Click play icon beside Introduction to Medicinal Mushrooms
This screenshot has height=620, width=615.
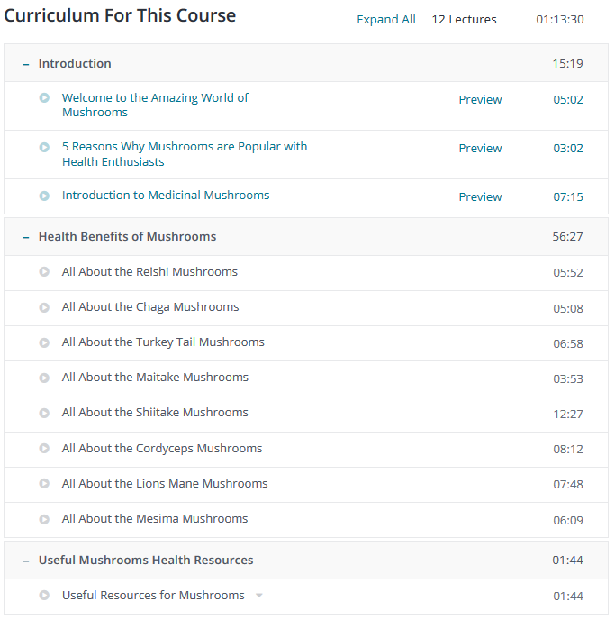tap(44, 196)
